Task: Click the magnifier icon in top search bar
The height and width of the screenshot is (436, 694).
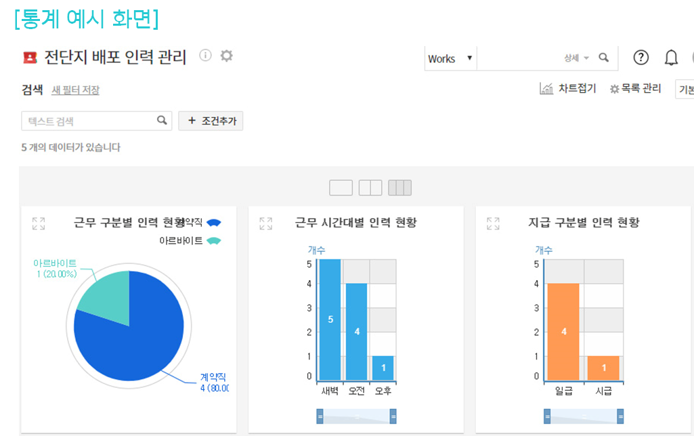Action: pos(604,58)
